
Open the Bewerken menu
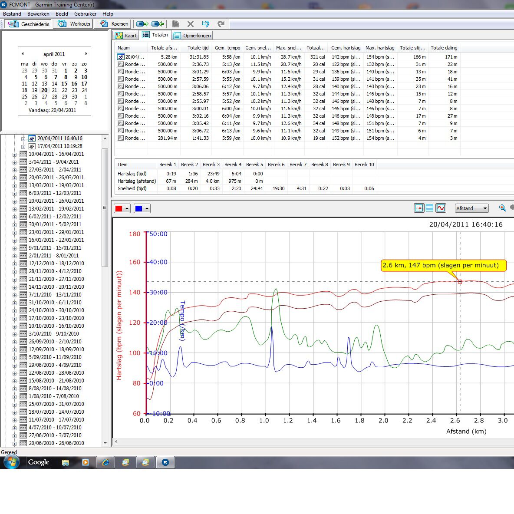[x=38, y=14]
